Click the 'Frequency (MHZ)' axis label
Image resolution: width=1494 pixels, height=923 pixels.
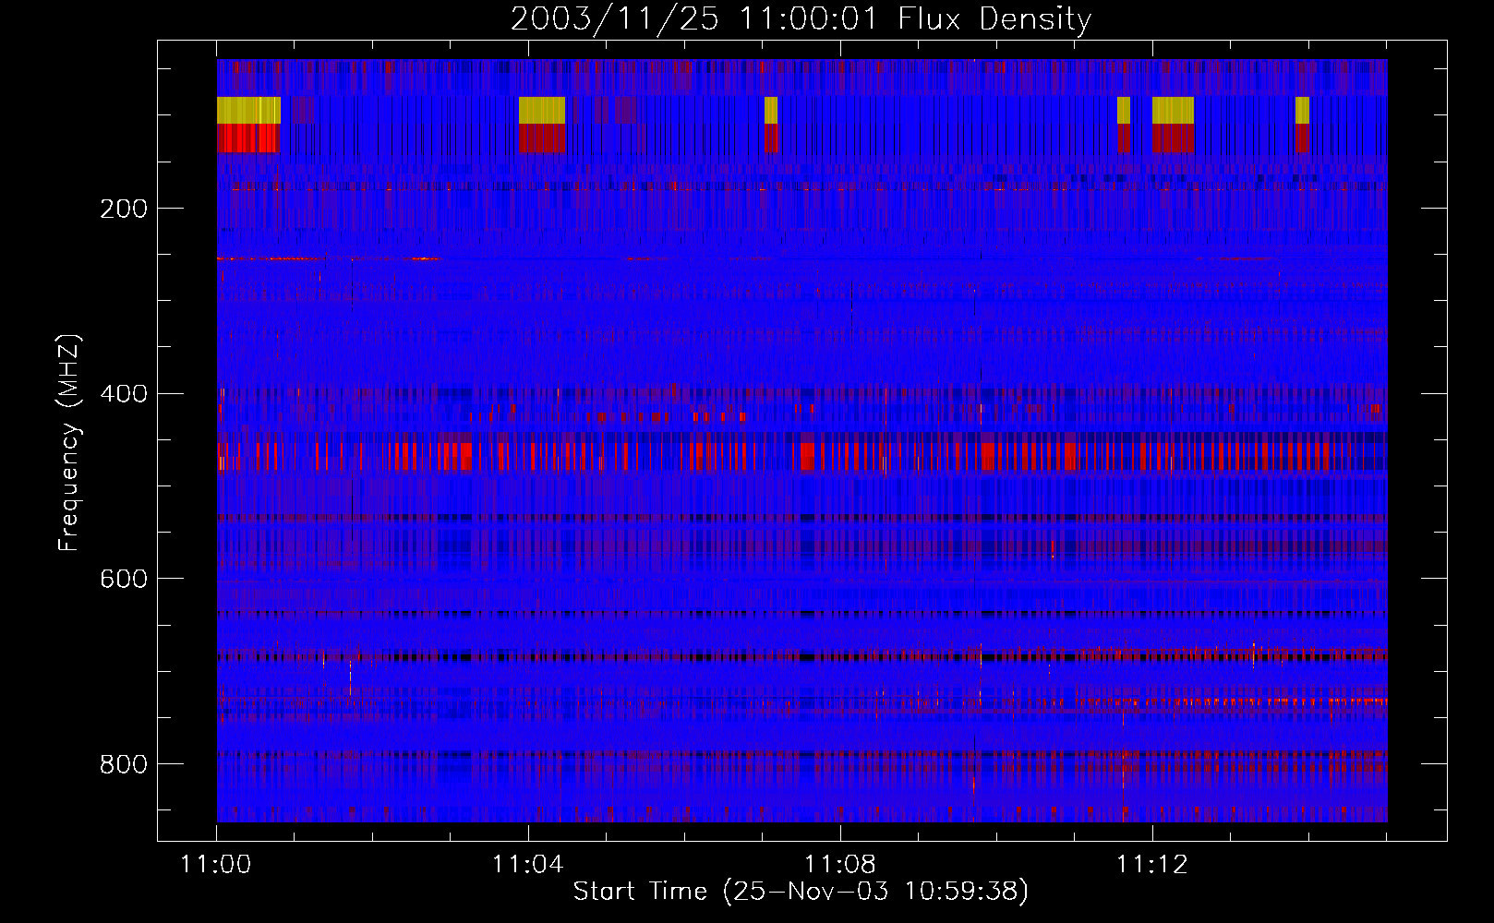click(68, 443)
